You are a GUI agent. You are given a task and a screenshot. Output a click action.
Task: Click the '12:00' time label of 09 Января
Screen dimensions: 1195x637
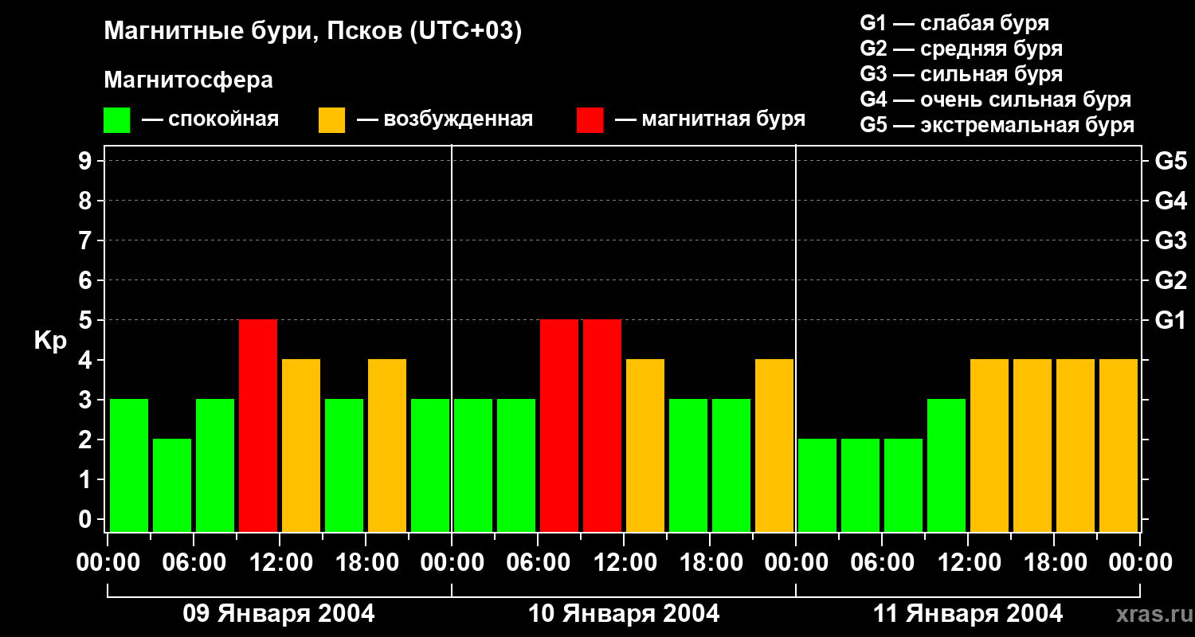[280, 563]
